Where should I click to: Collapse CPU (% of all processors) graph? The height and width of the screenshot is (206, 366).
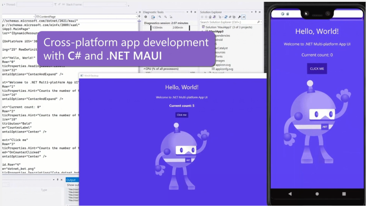coord(144,69)
